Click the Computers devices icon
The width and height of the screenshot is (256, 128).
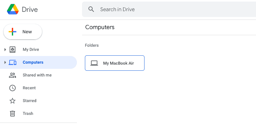click(12, 62)
